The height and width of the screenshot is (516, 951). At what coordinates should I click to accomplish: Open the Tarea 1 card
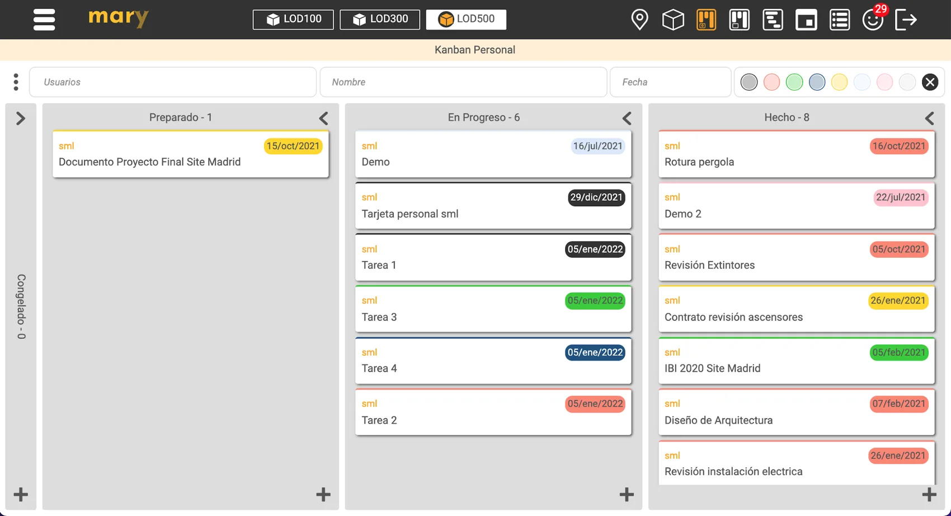[493, 257]
